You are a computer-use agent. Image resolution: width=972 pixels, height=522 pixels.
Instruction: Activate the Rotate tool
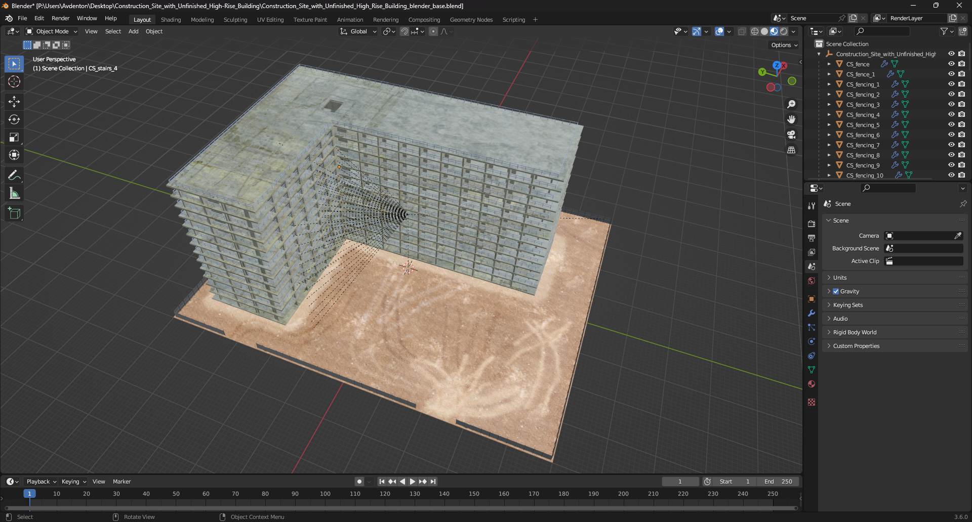pyautogui.click(x=14, y=119)
